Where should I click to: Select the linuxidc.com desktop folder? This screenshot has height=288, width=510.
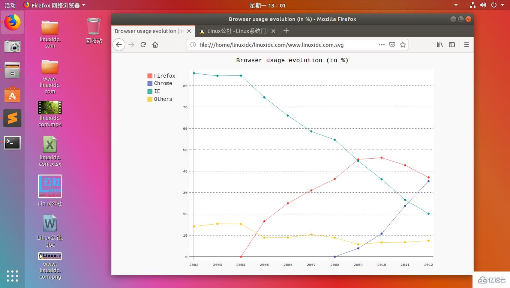(x=50, y=34)
